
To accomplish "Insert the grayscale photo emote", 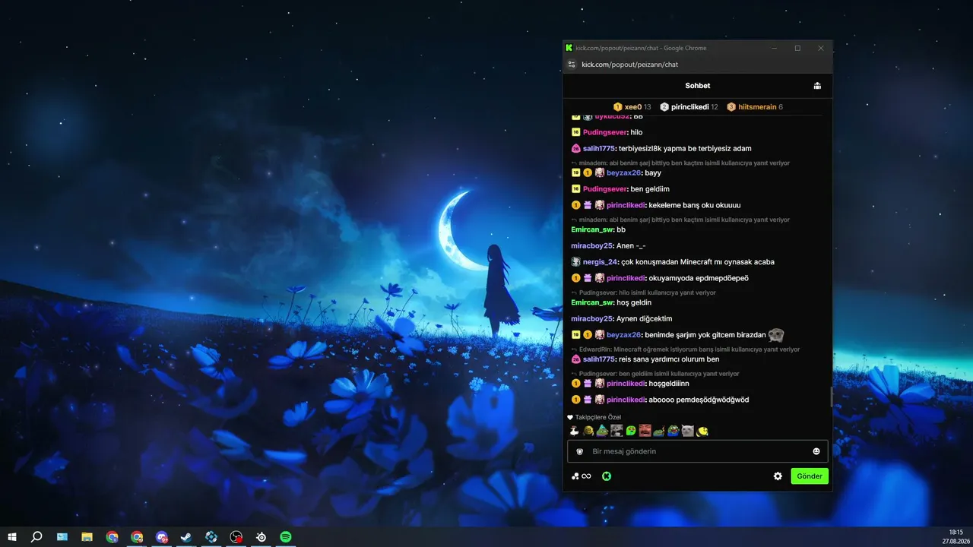I will click(616, 431).
